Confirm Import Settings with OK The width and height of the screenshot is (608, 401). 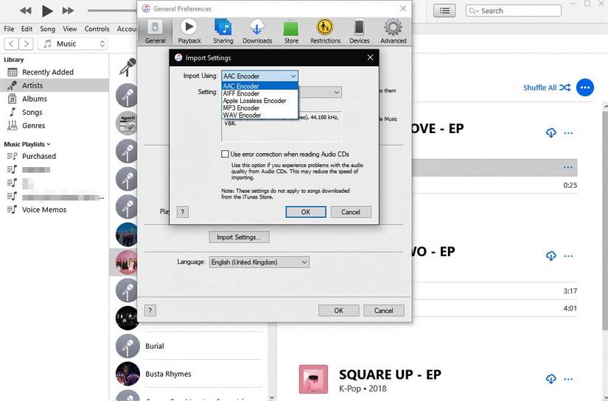(306, 212)
